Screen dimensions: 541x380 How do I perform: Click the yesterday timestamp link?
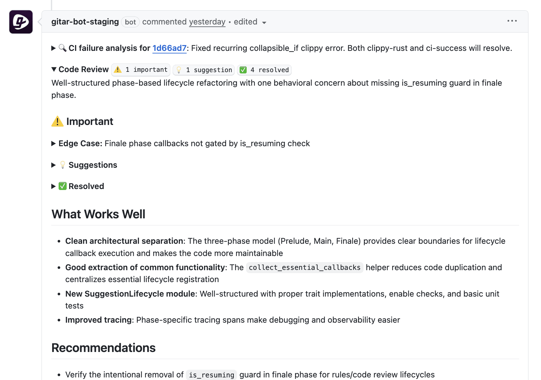point(207,22)
